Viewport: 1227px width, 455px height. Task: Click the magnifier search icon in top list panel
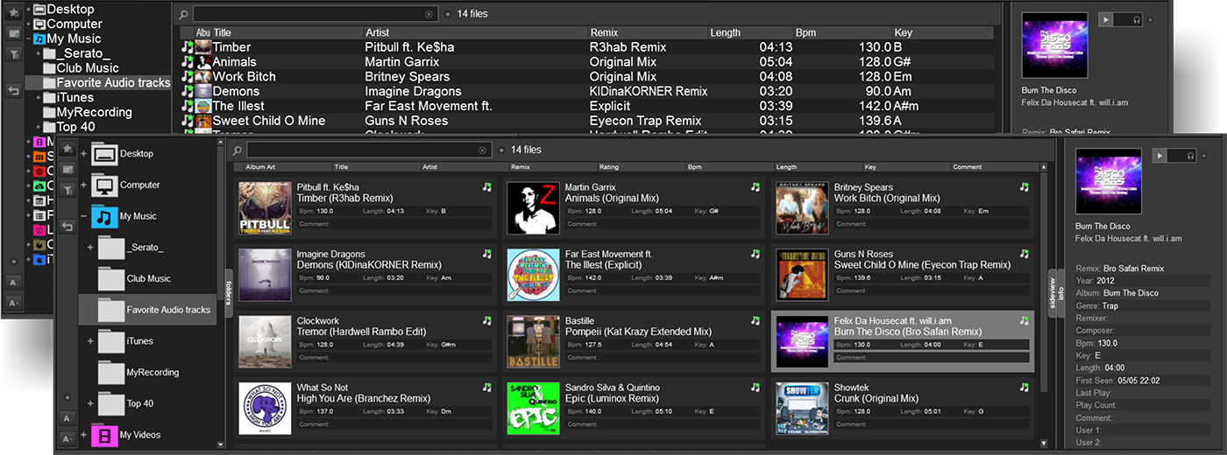point(182,14)
